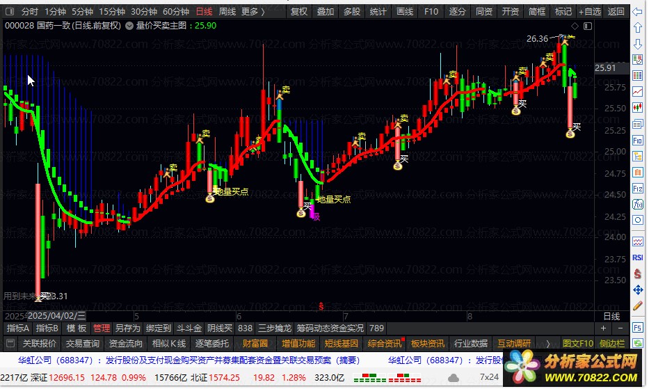Viewport: 649px width, 389px height.
Task: Expand more tabs chevron after 互动调研
Action: 548,344
